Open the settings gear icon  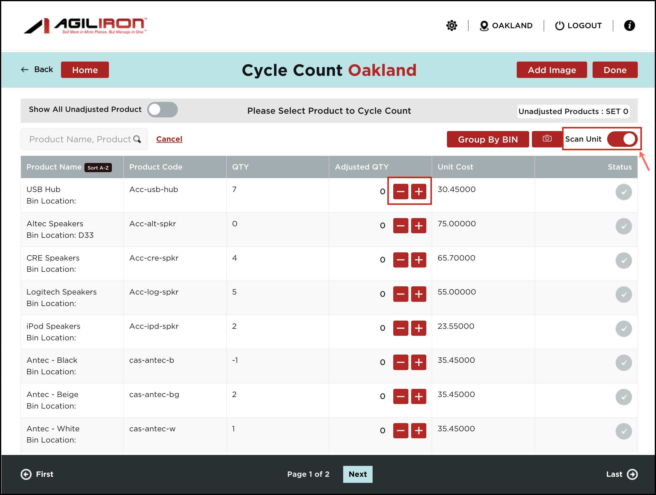[451, 25]
